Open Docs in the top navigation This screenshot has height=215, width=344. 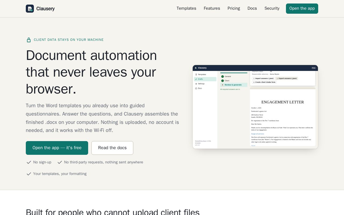[x=252, y=8]
